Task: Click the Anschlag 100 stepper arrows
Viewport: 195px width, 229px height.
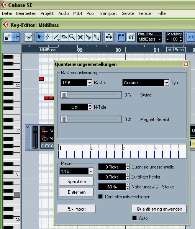Action: click(181, 39)
